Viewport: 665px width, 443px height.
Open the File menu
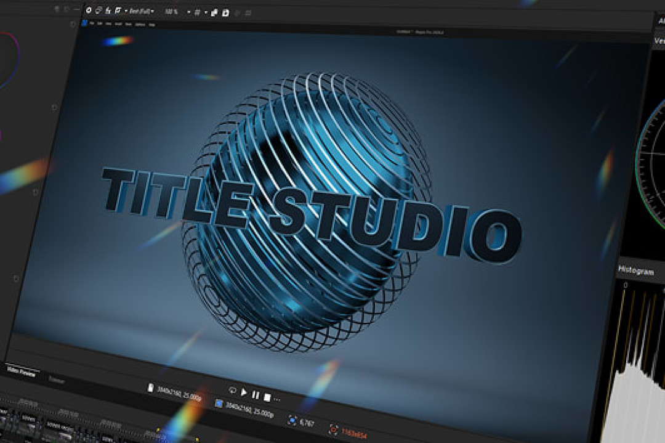(x=92, y=23)
